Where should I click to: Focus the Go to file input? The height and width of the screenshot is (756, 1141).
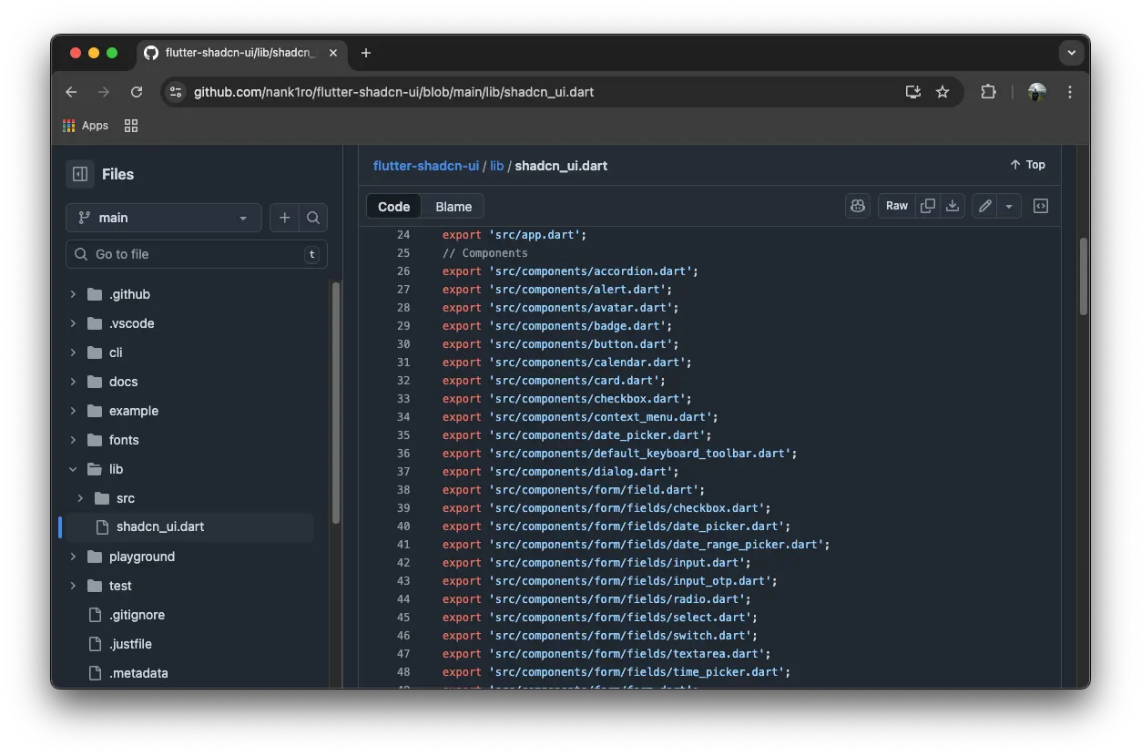[x=197, y=254]
